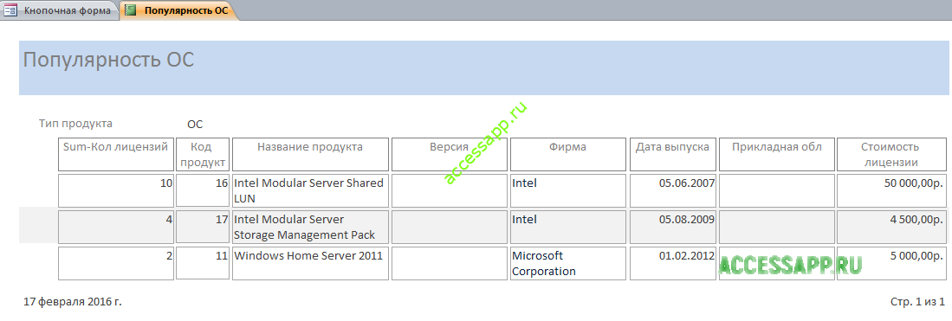
Task: Click the Название продукта column header
Action: coord(310,154)
